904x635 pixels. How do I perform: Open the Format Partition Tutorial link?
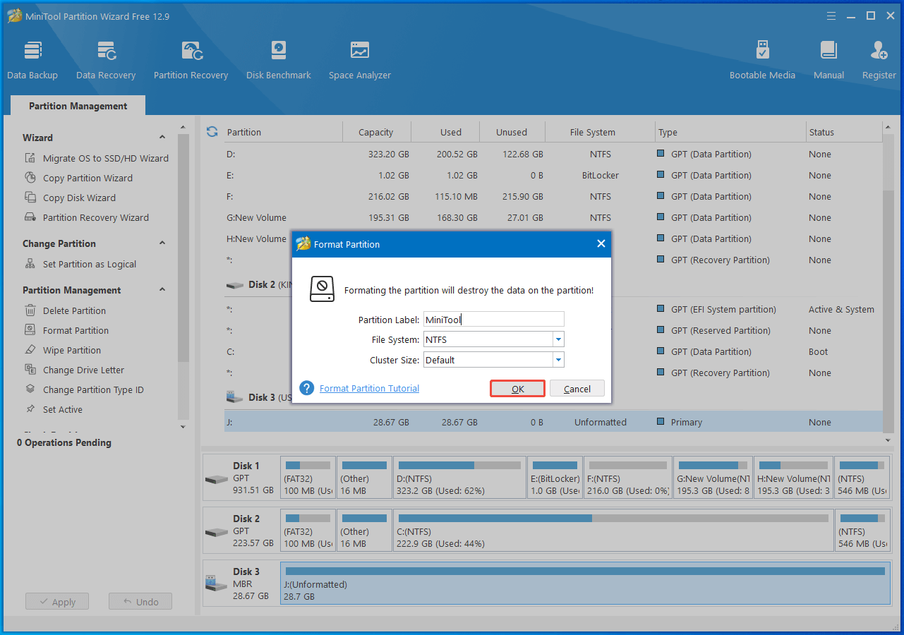pos(369,389)
